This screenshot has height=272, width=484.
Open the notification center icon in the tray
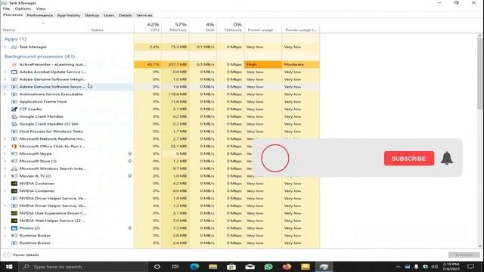[x=470, y=267]
